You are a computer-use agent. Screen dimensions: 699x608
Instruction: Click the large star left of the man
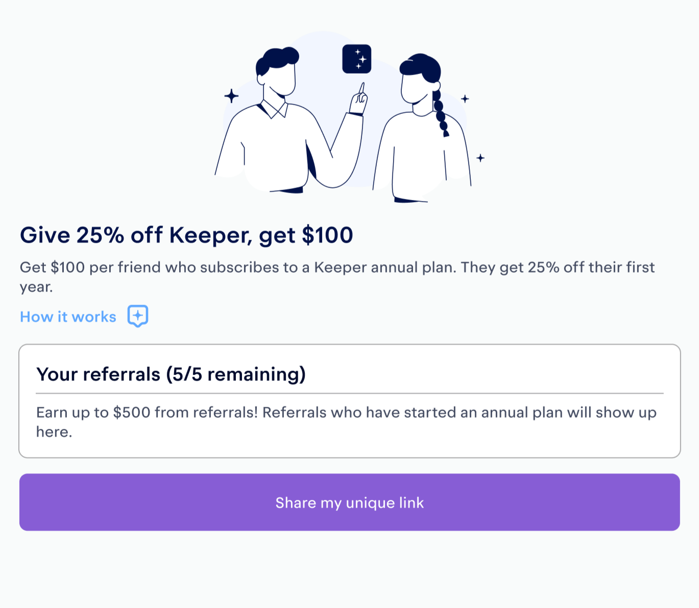pos(231,96)
